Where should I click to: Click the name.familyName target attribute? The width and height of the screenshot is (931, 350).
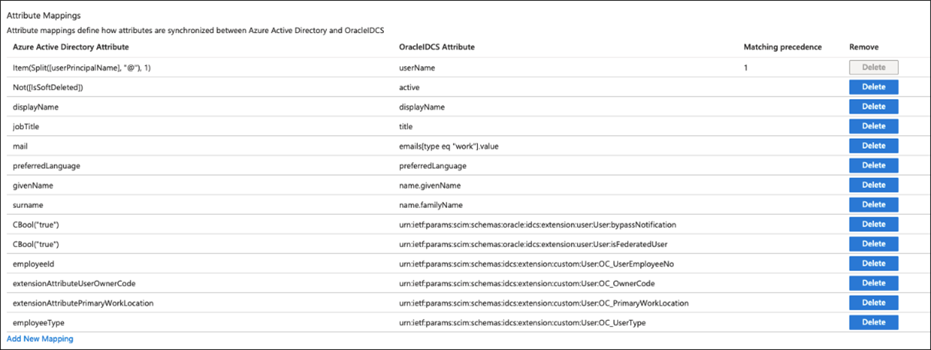tap(431, 205)
